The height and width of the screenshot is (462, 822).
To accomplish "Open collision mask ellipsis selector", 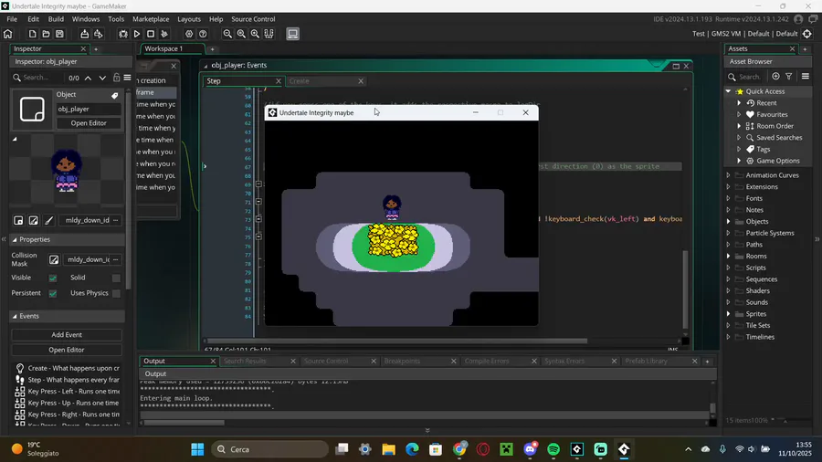I will pyautogui.click(x=115, y=260).
